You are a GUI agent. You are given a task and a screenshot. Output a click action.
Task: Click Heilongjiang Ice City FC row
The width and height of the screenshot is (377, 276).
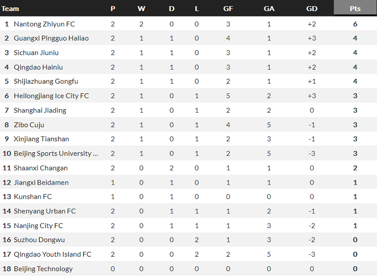tap(51, 96)
